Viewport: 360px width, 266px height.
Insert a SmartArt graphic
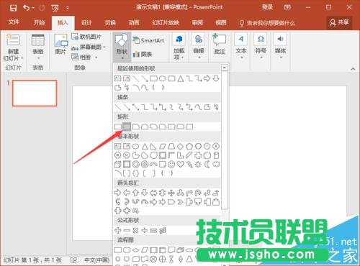pos(149,40)
